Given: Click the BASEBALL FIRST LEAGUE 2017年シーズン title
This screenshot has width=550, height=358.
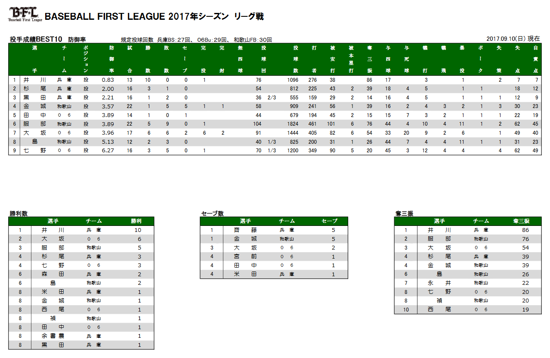Looking at the screenshot, I should [154, 17].
